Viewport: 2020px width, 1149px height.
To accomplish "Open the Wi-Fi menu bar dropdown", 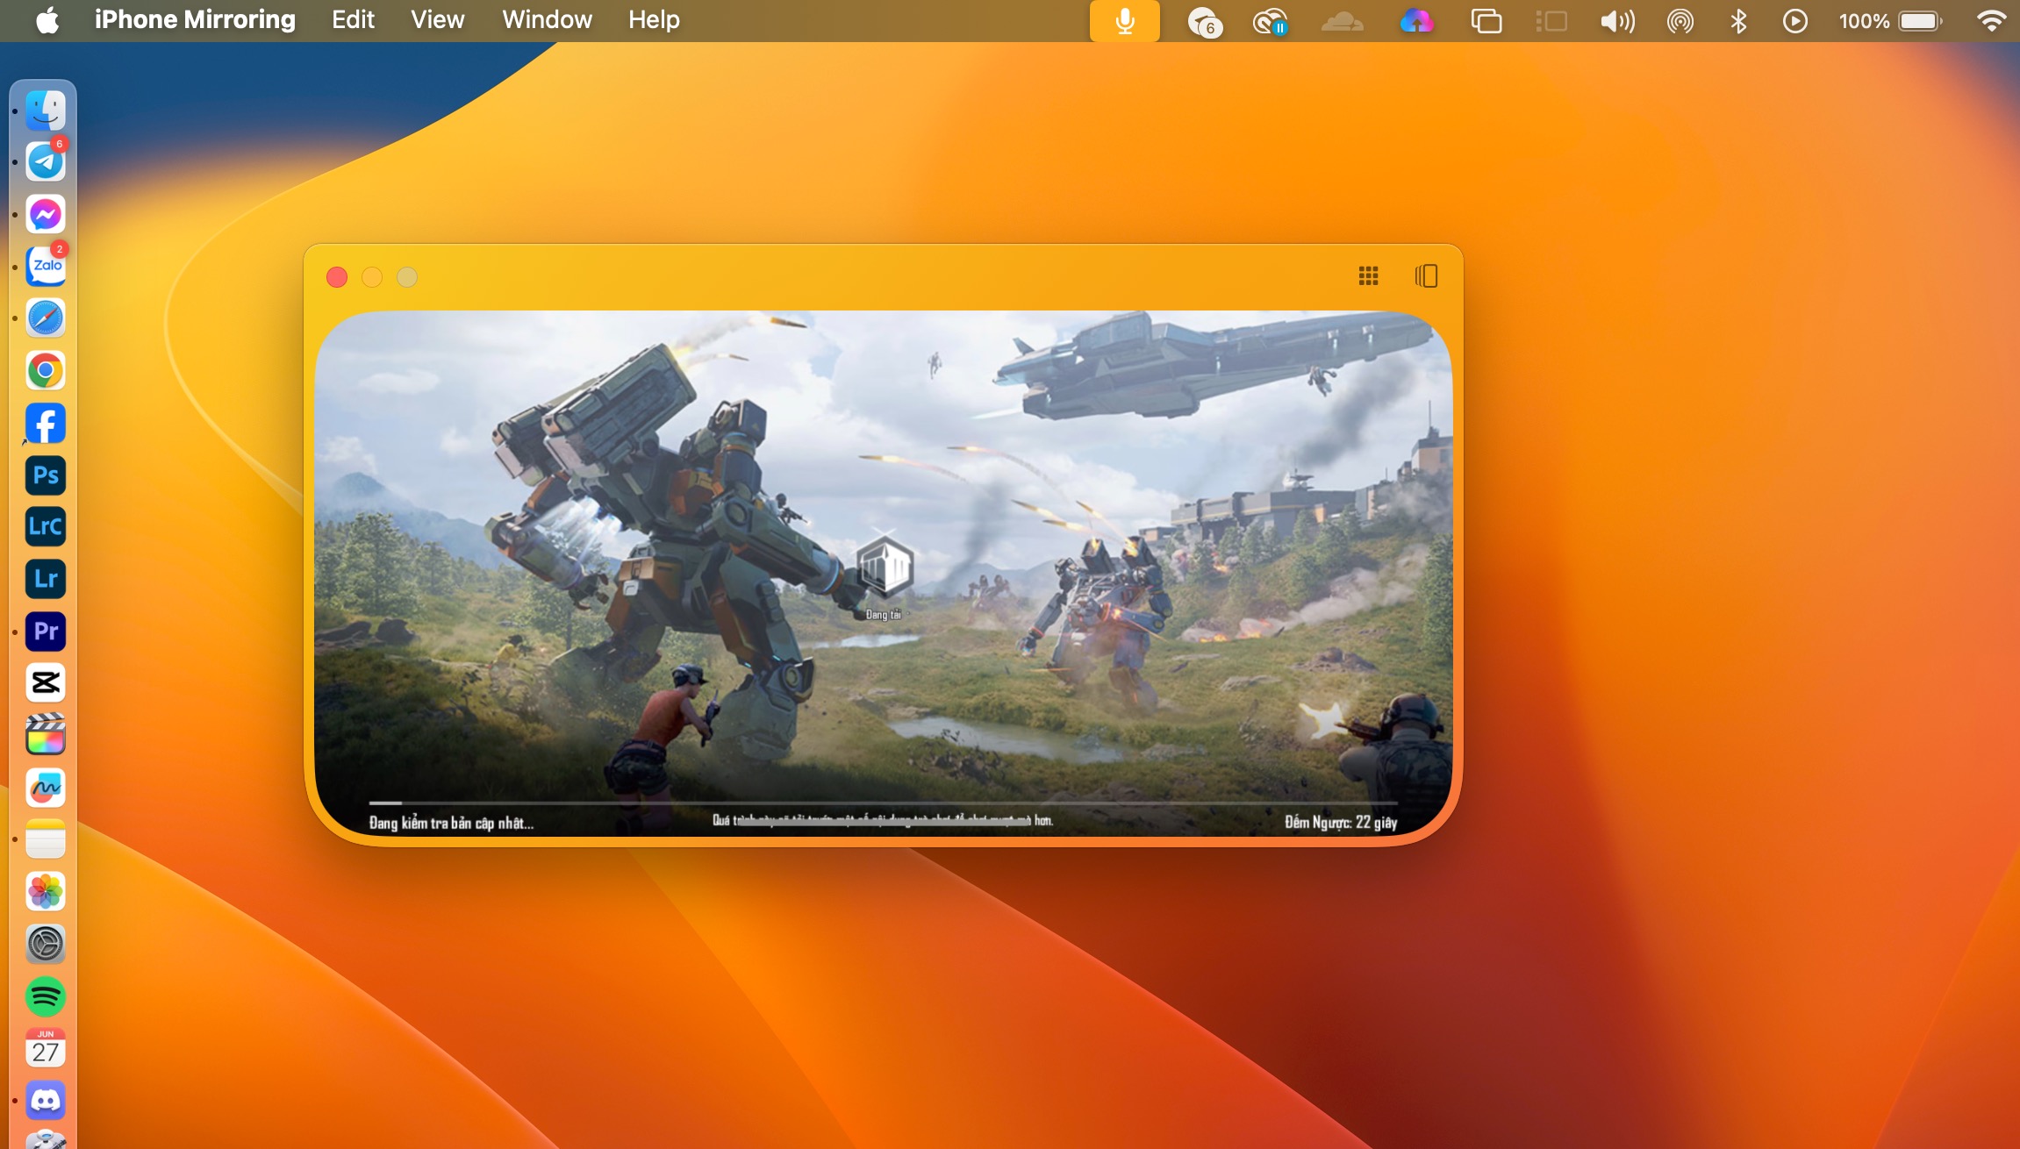I will (1991, 21).
